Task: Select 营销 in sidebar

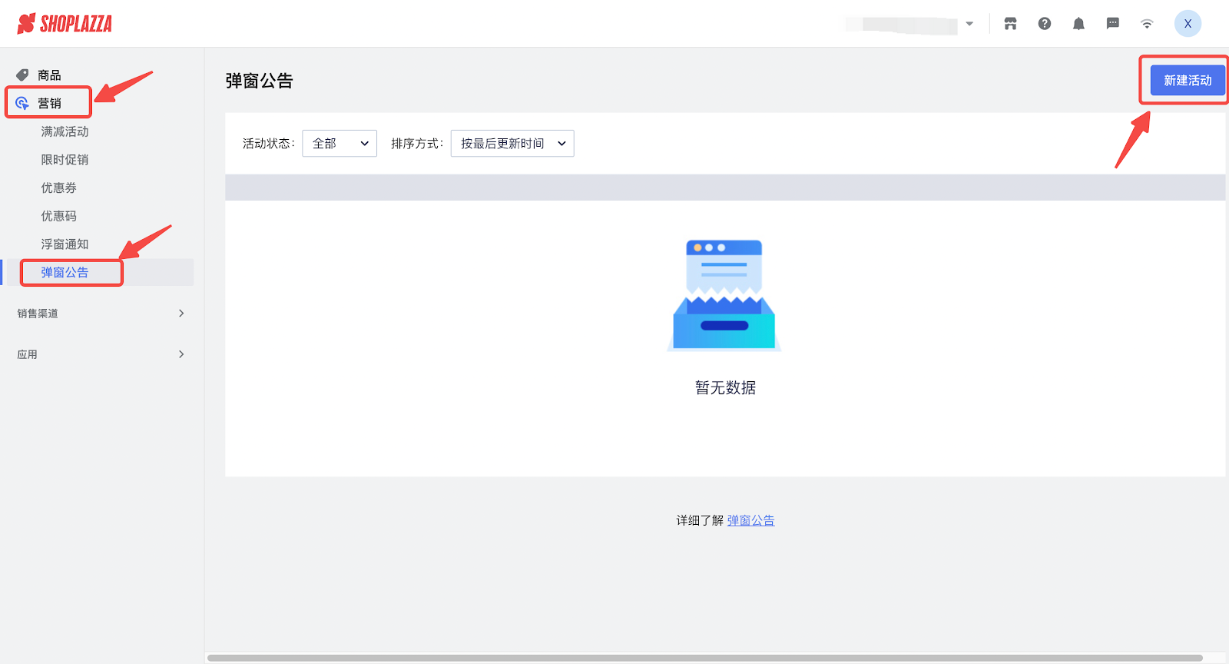Action: tap(49, 103)
